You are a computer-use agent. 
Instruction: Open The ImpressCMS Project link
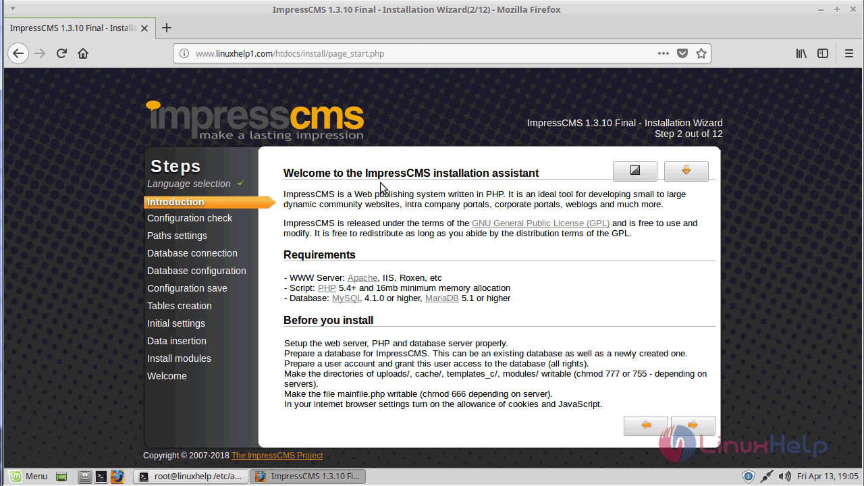coord(277,456)
